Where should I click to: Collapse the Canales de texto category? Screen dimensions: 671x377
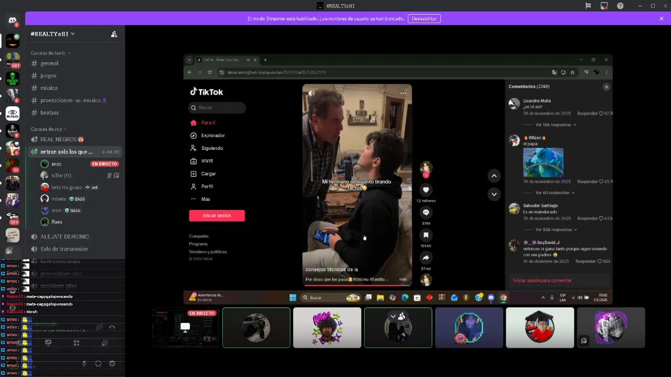click(x=50, y=53)
